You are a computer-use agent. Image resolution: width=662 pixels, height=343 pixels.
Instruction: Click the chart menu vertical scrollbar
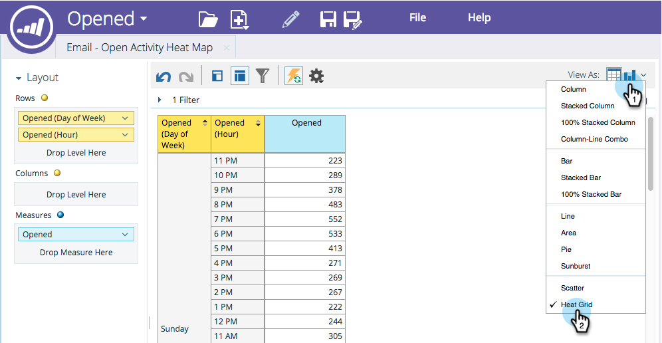pyautogui.click(x=650, y=153)
